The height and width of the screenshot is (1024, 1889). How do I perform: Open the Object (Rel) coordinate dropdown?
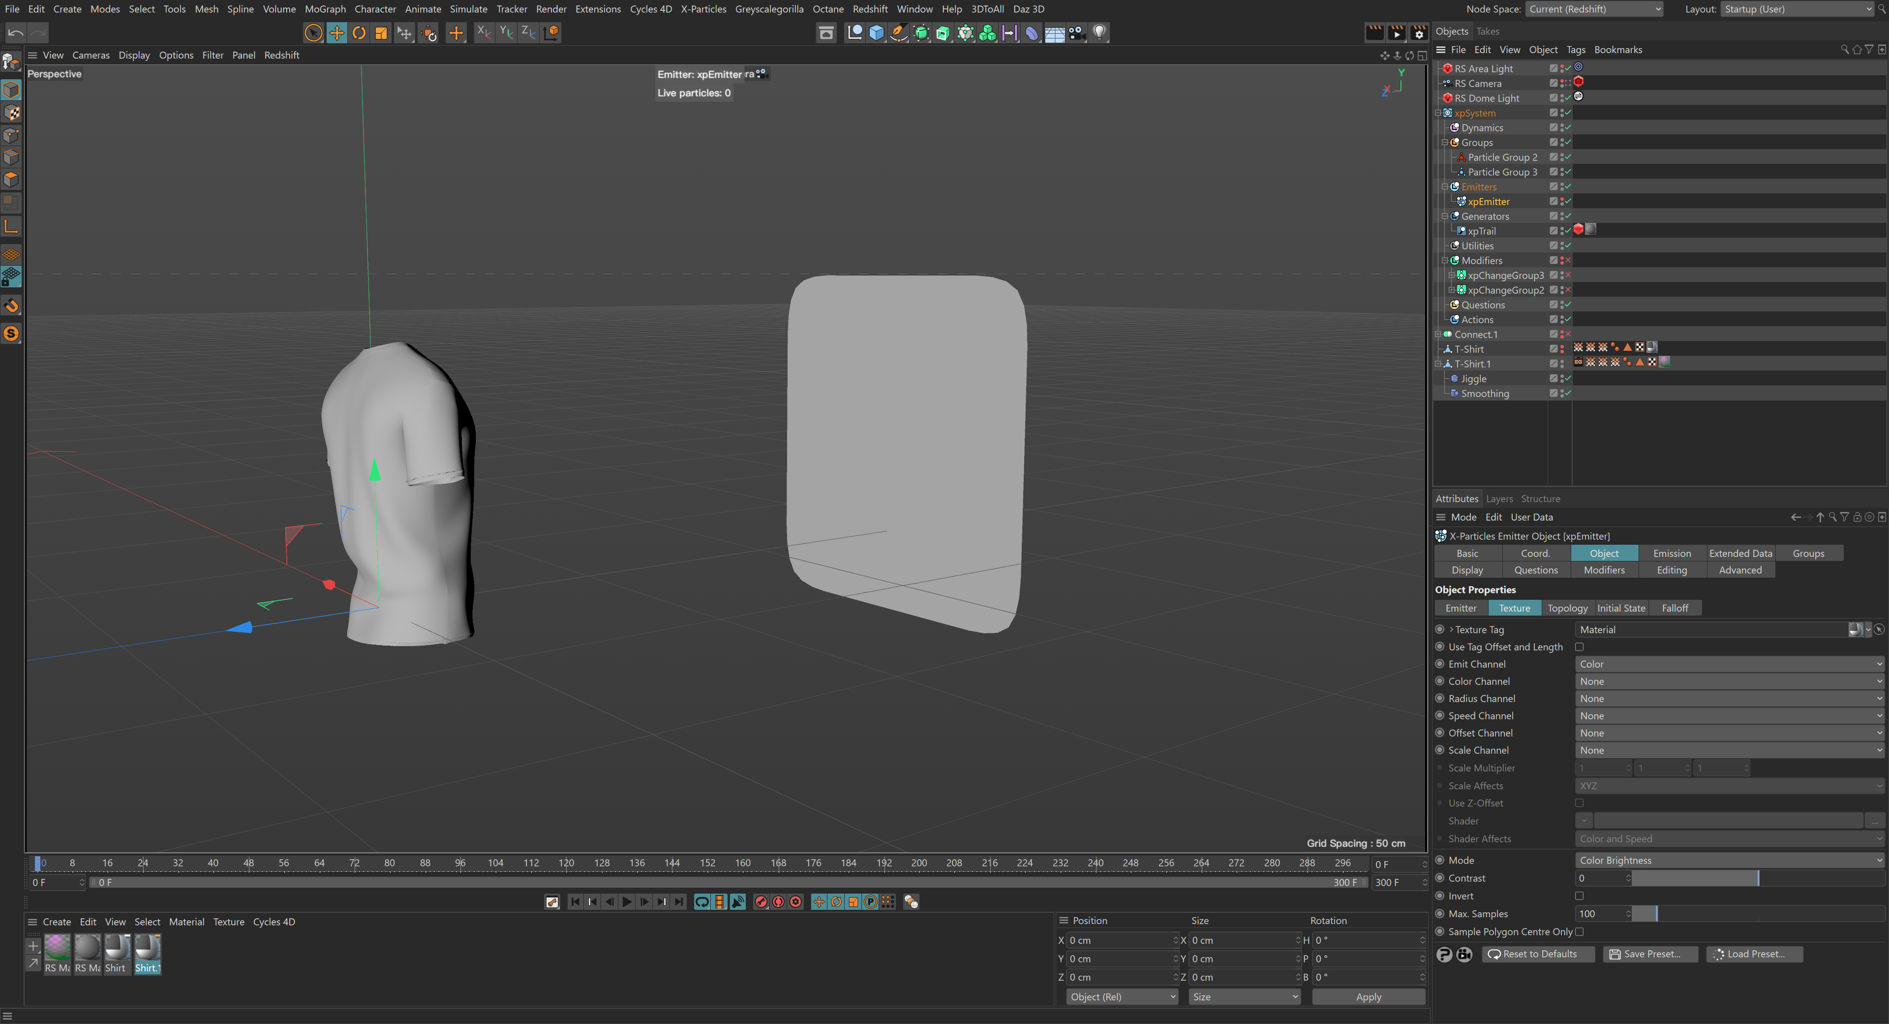(x=1122, y=997)
